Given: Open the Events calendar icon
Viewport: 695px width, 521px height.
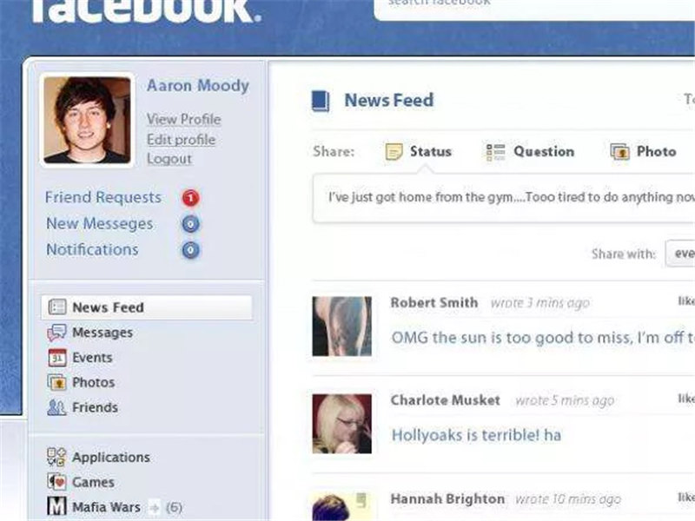Looking at the screenshot, I should point(57,358).
